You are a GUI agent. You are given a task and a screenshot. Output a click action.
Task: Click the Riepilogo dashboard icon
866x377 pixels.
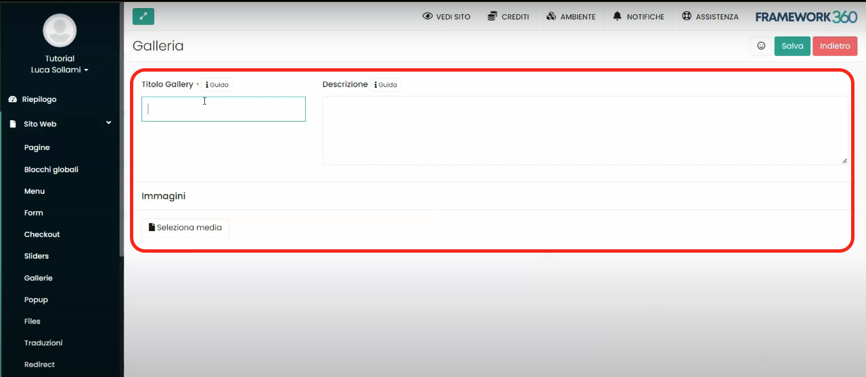click(x=12, y=99)
